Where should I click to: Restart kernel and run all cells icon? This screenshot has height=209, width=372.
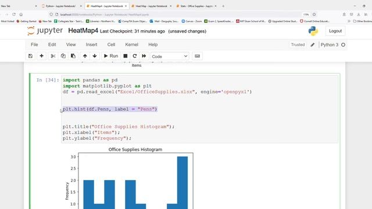(144, 56)
